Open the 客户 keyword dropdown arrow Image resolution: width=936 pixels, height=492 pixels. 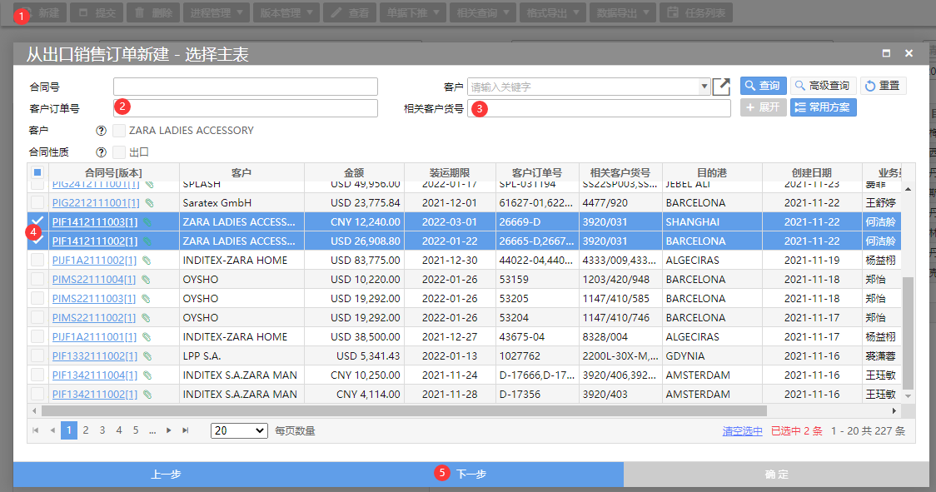704,87
